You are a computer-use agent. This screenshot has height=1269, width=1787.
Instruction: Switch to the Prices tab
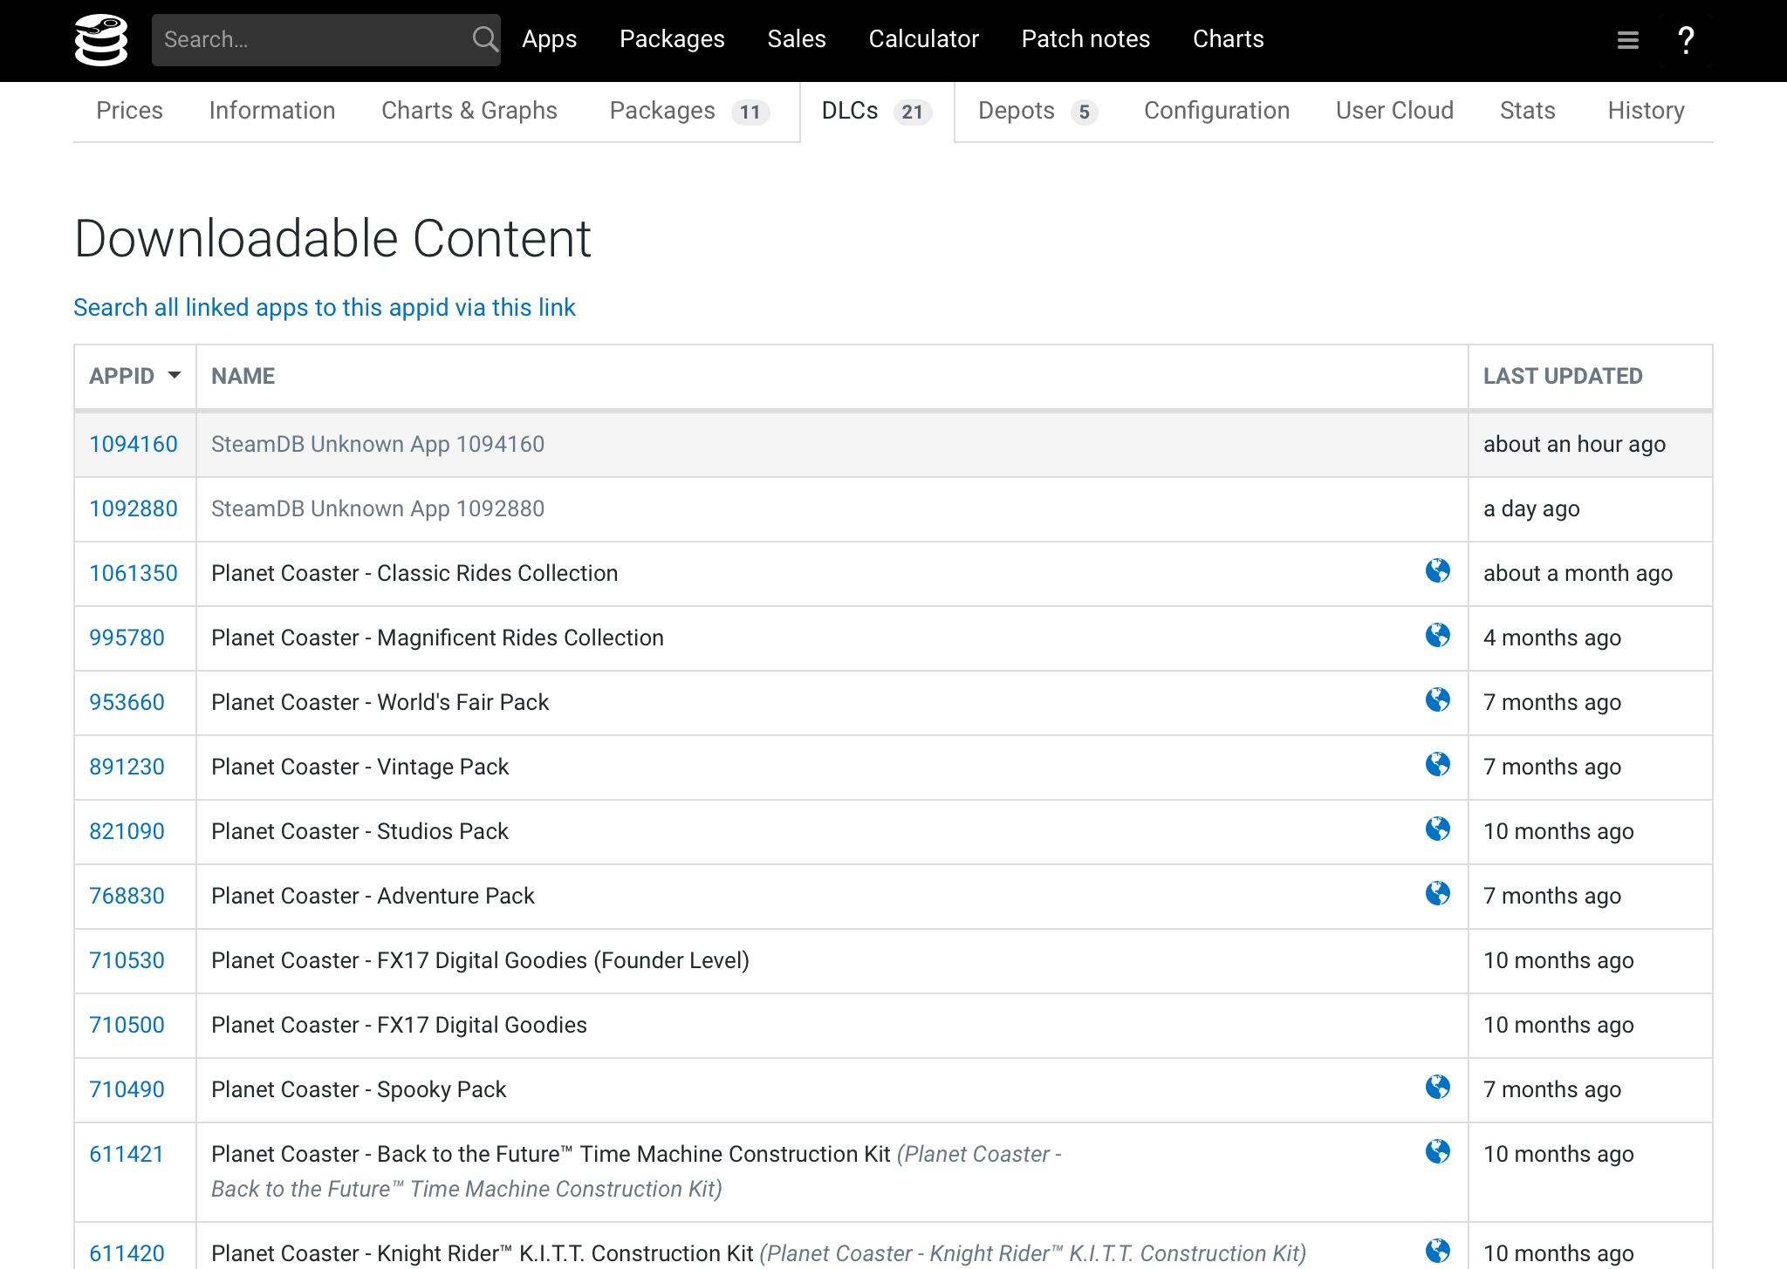pos(129,111)
